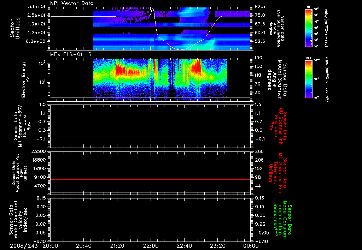Click the 'cnts/(cm**2-sr-sec)' unit label
Image resolution: width=362 pixels, height=250 pixels.
[326, 28]
